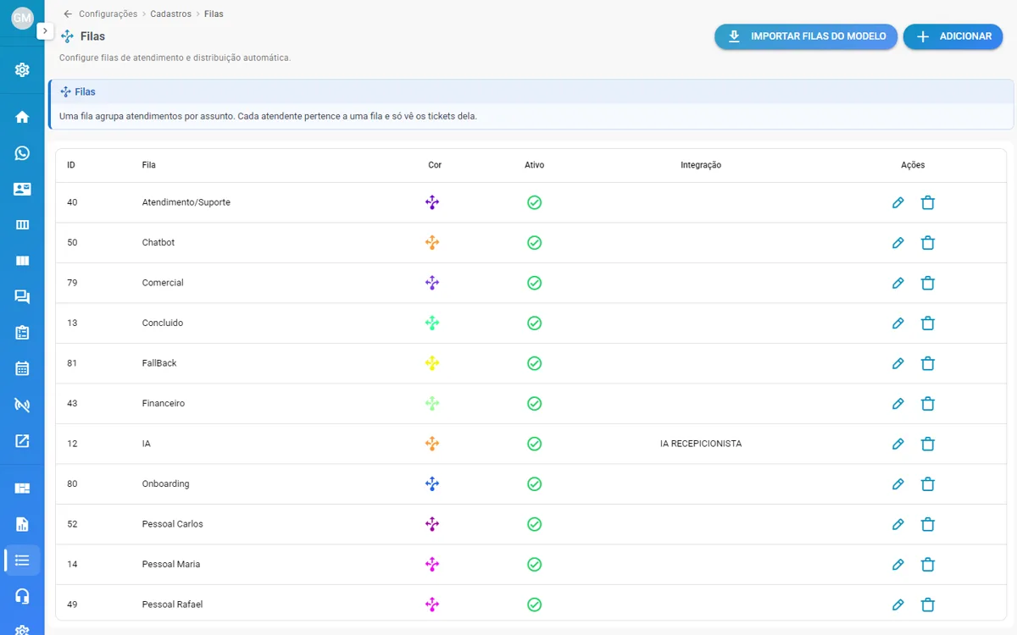Image resolution: width=1017 pixels, height=635 pixels.
Task: Open the settings gear at sidebar top
Action: pos(22,69)
